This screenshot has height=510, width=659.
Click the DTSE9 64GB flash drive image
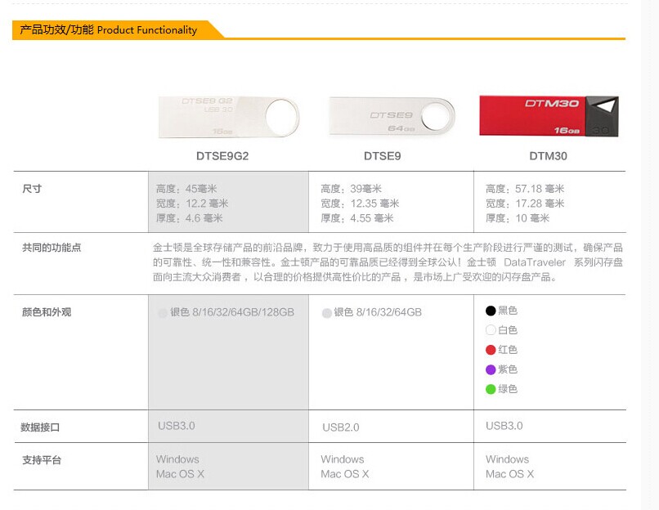392,116
